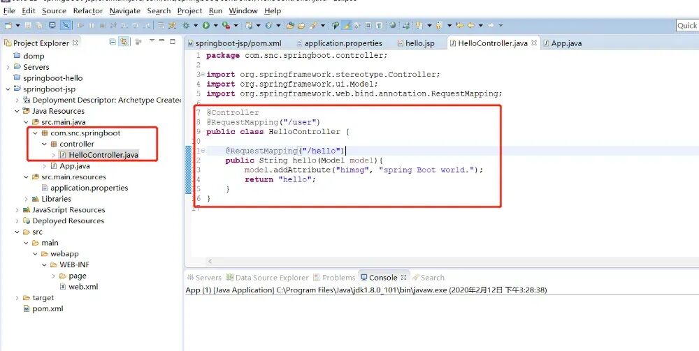Image resolution: width=699 pixels, height=351 pixels.
Task: Click the Open Type icon
Action: click(x=290, y=25)
